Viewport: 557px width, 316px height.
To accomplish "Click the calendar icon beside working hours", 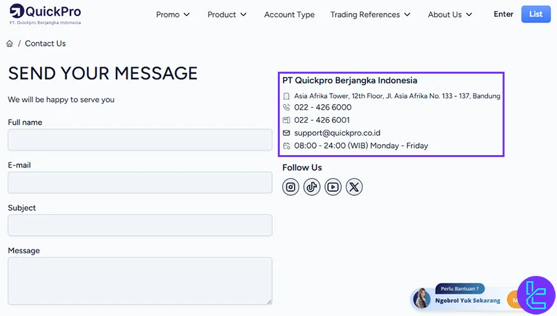I will [286, 146].
